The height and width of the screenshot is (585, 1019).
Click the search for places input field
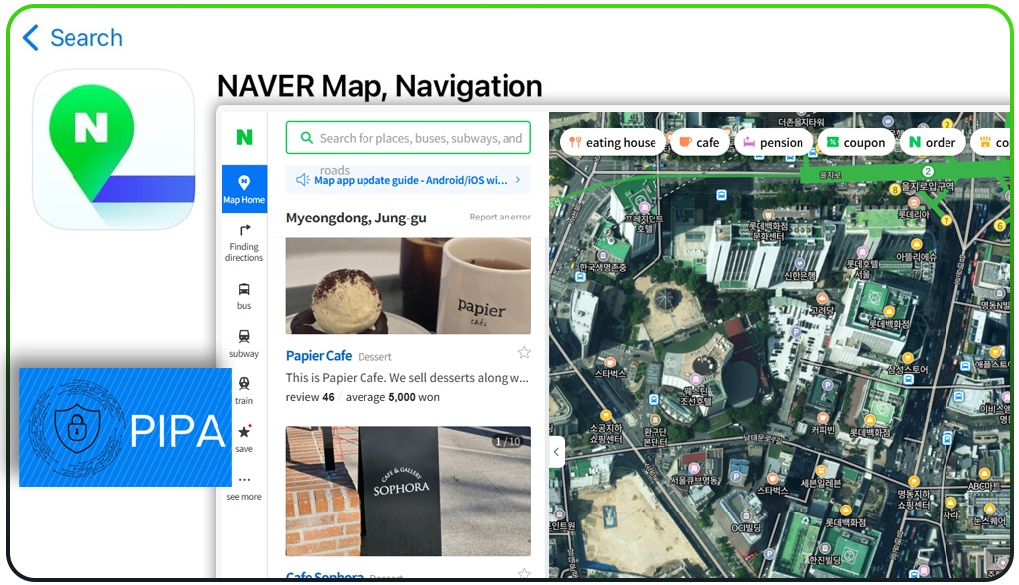click(408, 138)
